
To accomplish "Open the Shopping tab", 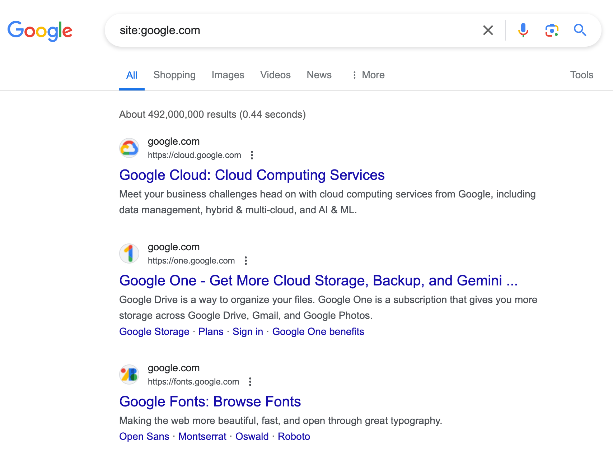I will click(x=174, y=75).
